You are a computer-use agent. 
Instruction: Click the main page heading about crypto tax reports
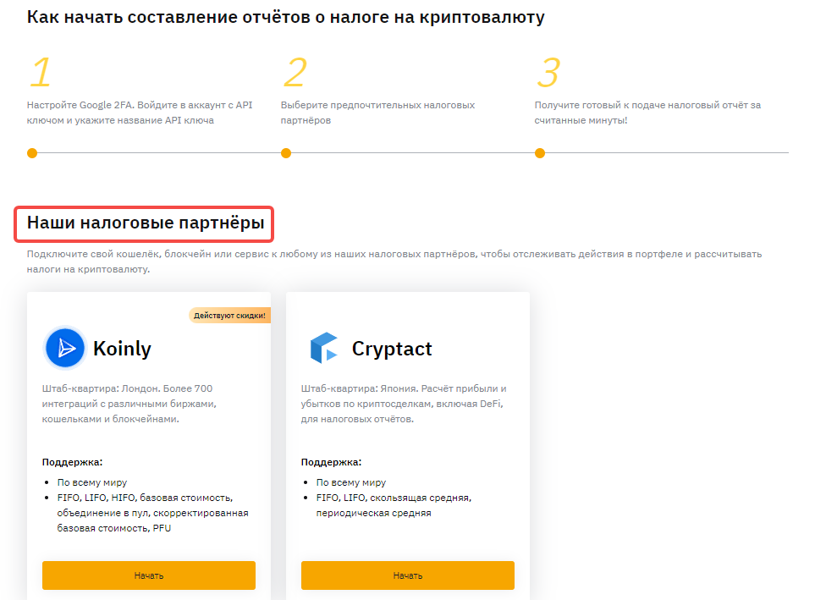(x=285, y=17)
